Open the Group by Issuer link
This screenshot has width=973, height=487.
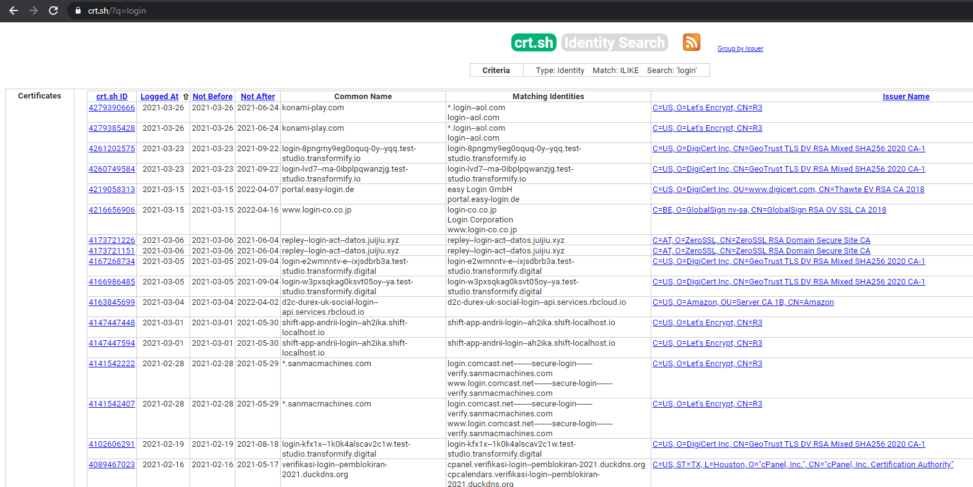(x=740, y=48)
